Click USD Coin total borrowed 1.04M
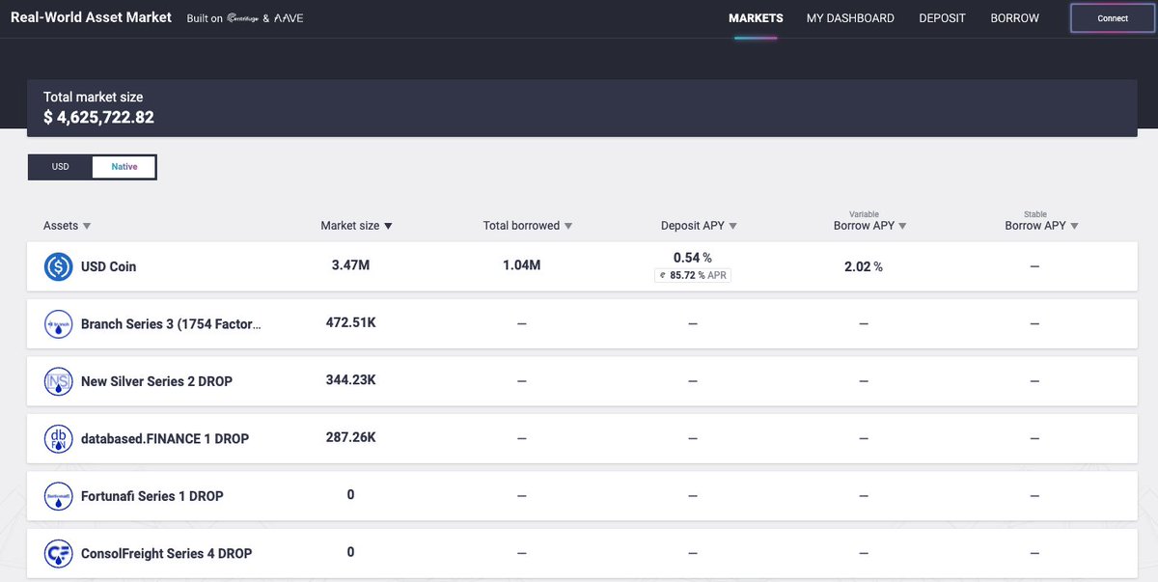This screenshot has width=1158, height=582. click(x=521, y=264)
